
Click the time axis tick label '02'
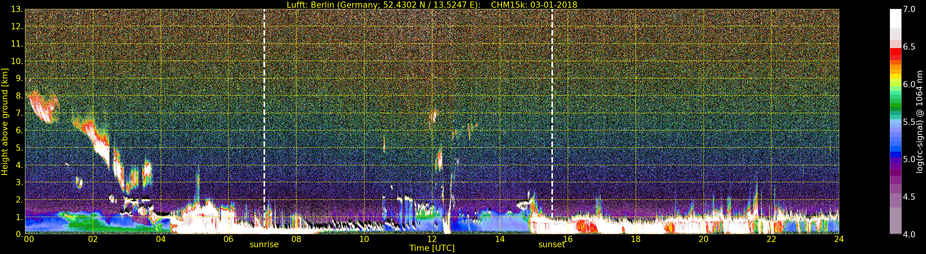(93, 239)
